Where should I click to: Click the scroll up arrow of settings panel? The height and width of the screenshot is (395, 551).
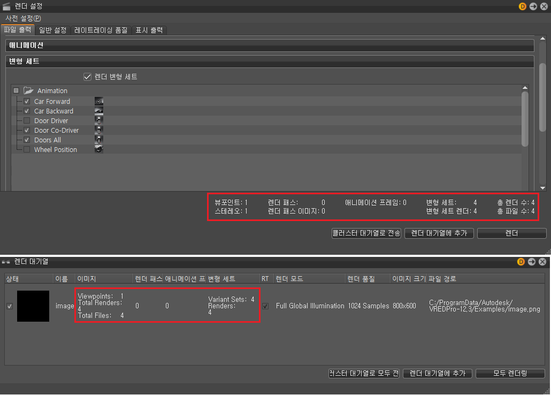point(542,38)
